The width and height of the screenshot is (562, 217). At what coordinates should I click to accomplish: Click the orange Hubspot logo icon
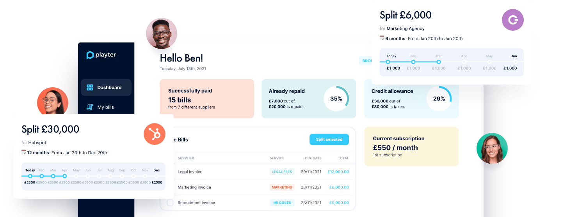pos(155,134)
